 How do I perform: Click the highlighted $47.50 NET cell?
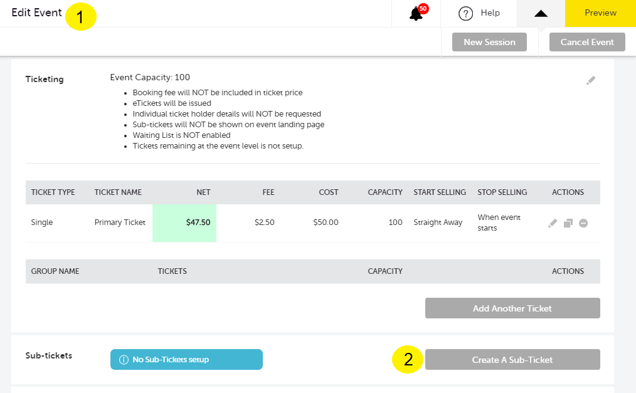(x=184, y=223)
